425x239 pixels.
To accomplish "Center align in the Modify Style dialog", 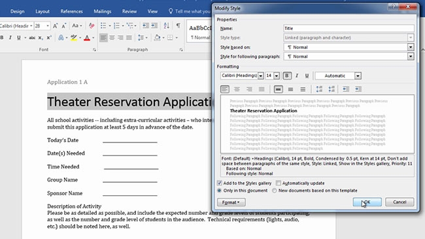I will click(x=237, y=89).
